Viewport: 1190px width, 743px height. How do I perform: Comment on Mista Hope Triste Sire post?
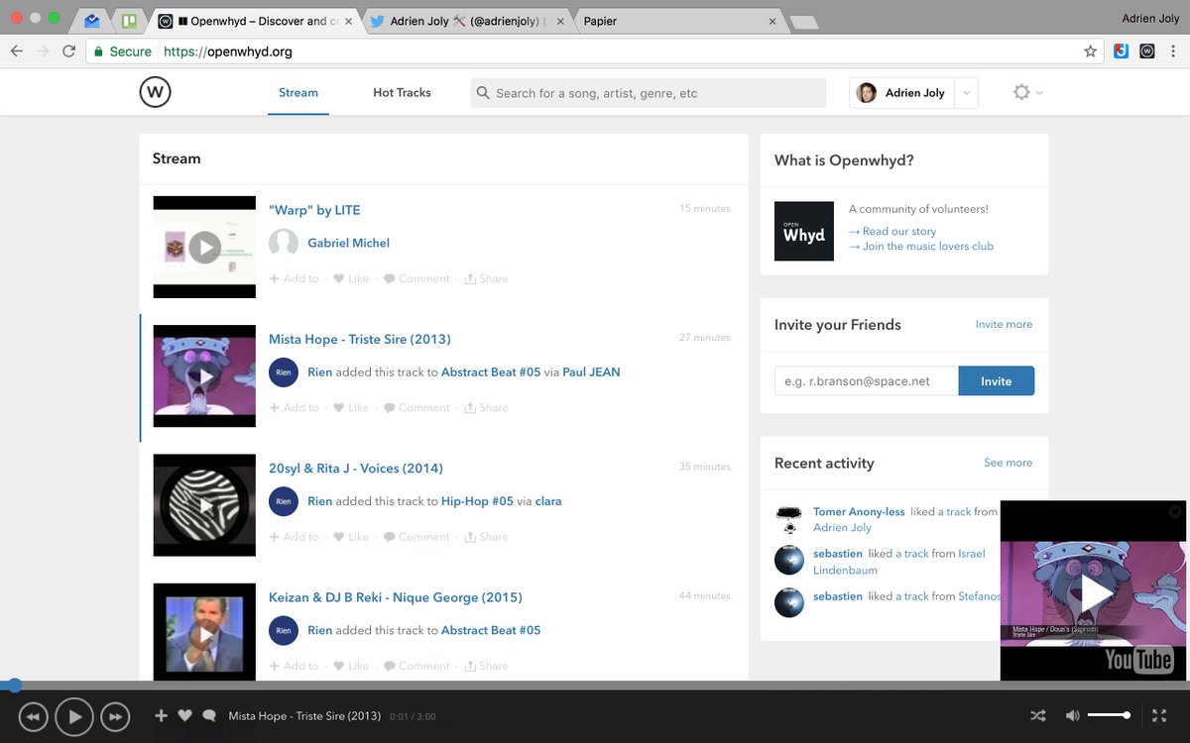pos(416,407)
